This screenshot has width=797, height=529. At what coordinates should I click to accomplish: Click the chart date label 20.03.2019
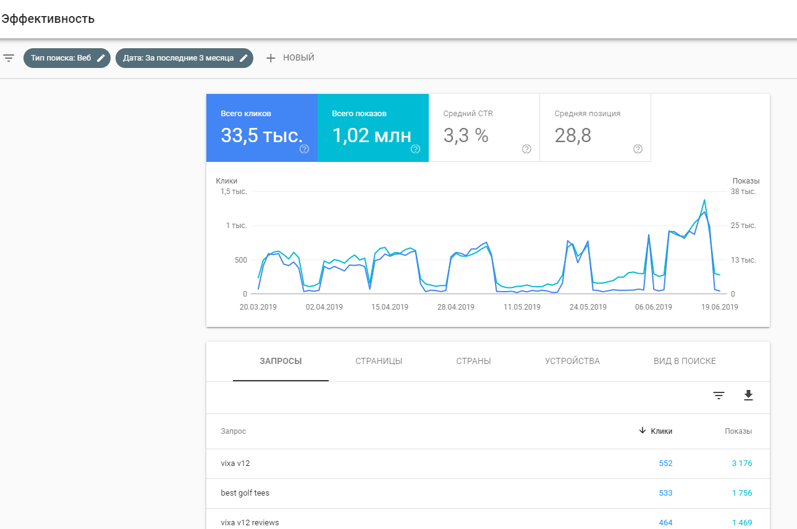point(258,307)
